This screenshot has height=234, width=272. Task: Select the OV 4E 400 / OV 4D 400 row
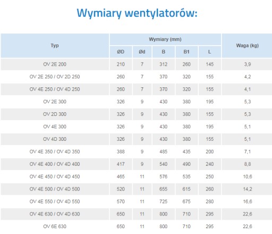(137, 164)
